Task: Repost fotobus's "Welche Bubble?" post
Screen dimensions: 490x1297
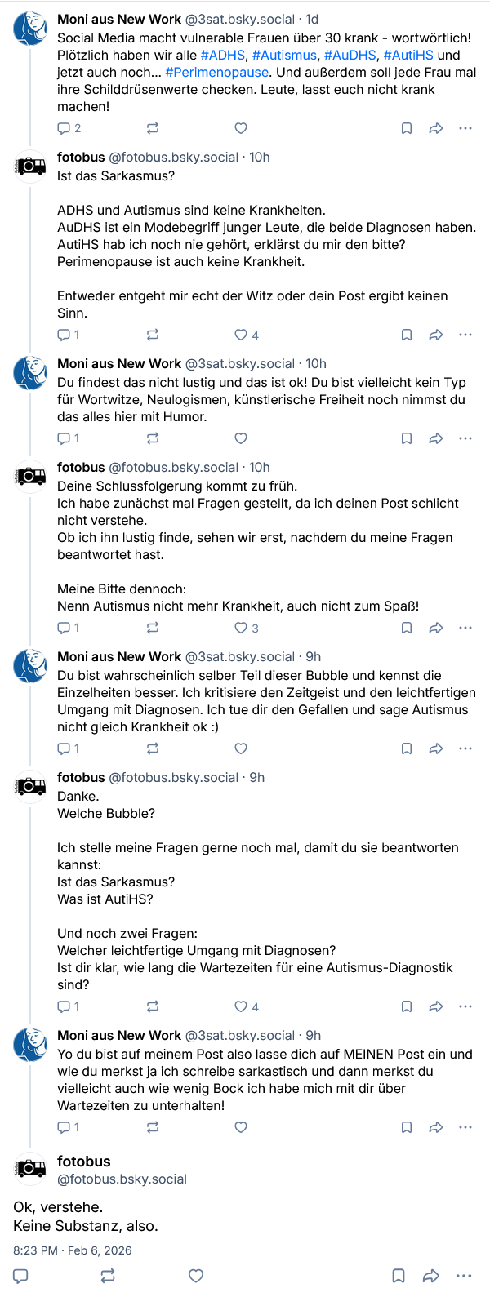Action: pos(153,1006)
